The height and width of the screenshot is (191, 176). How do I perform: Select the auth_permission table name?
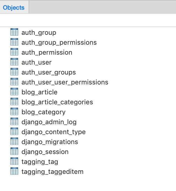click(x=47, y=52)
